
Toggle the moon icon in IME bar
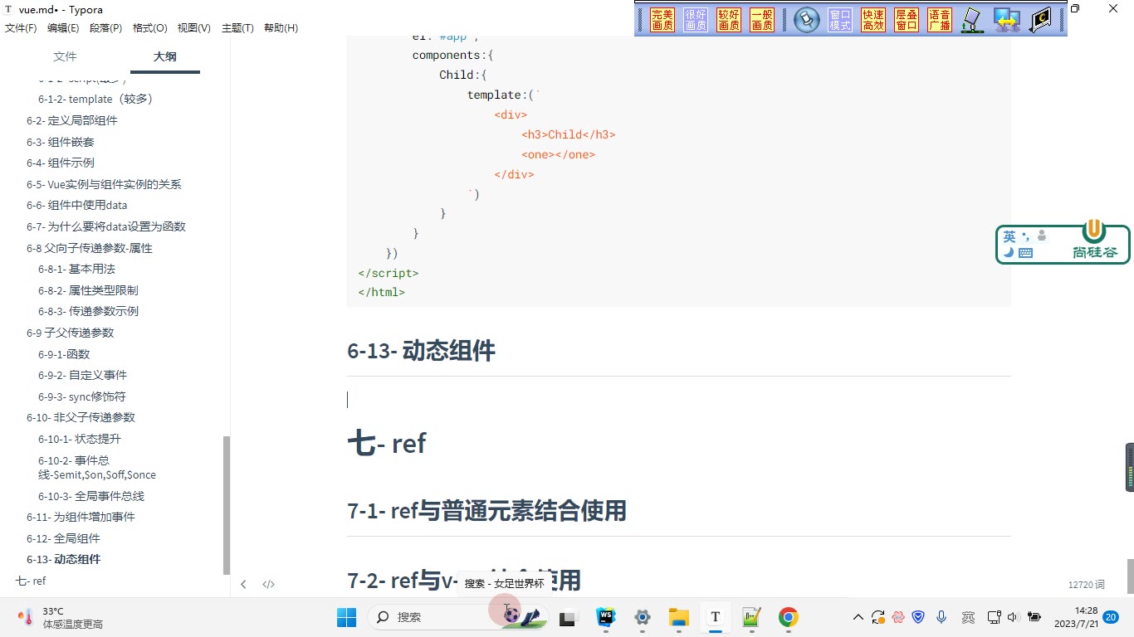coord(1008,252)
